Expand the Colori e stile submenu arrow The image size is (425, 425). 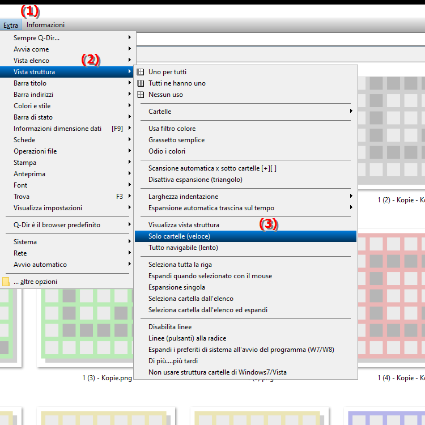coord(130,105)
